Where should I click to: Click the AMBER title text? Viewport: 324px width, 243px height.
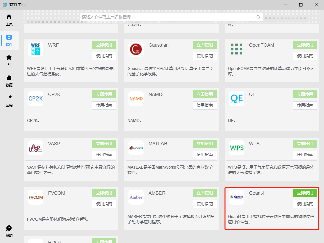[157, 193]
